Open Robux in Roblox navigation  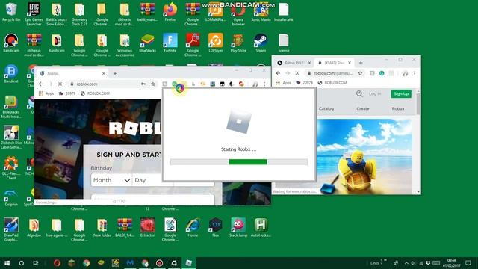pyautogui.click(x=398, y=108)
